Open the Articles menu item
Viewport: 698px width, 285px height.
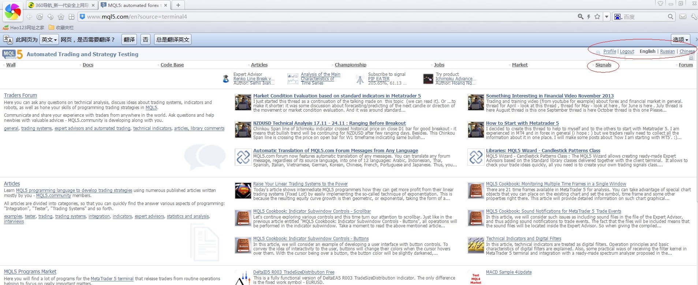(x=259, y=65)
